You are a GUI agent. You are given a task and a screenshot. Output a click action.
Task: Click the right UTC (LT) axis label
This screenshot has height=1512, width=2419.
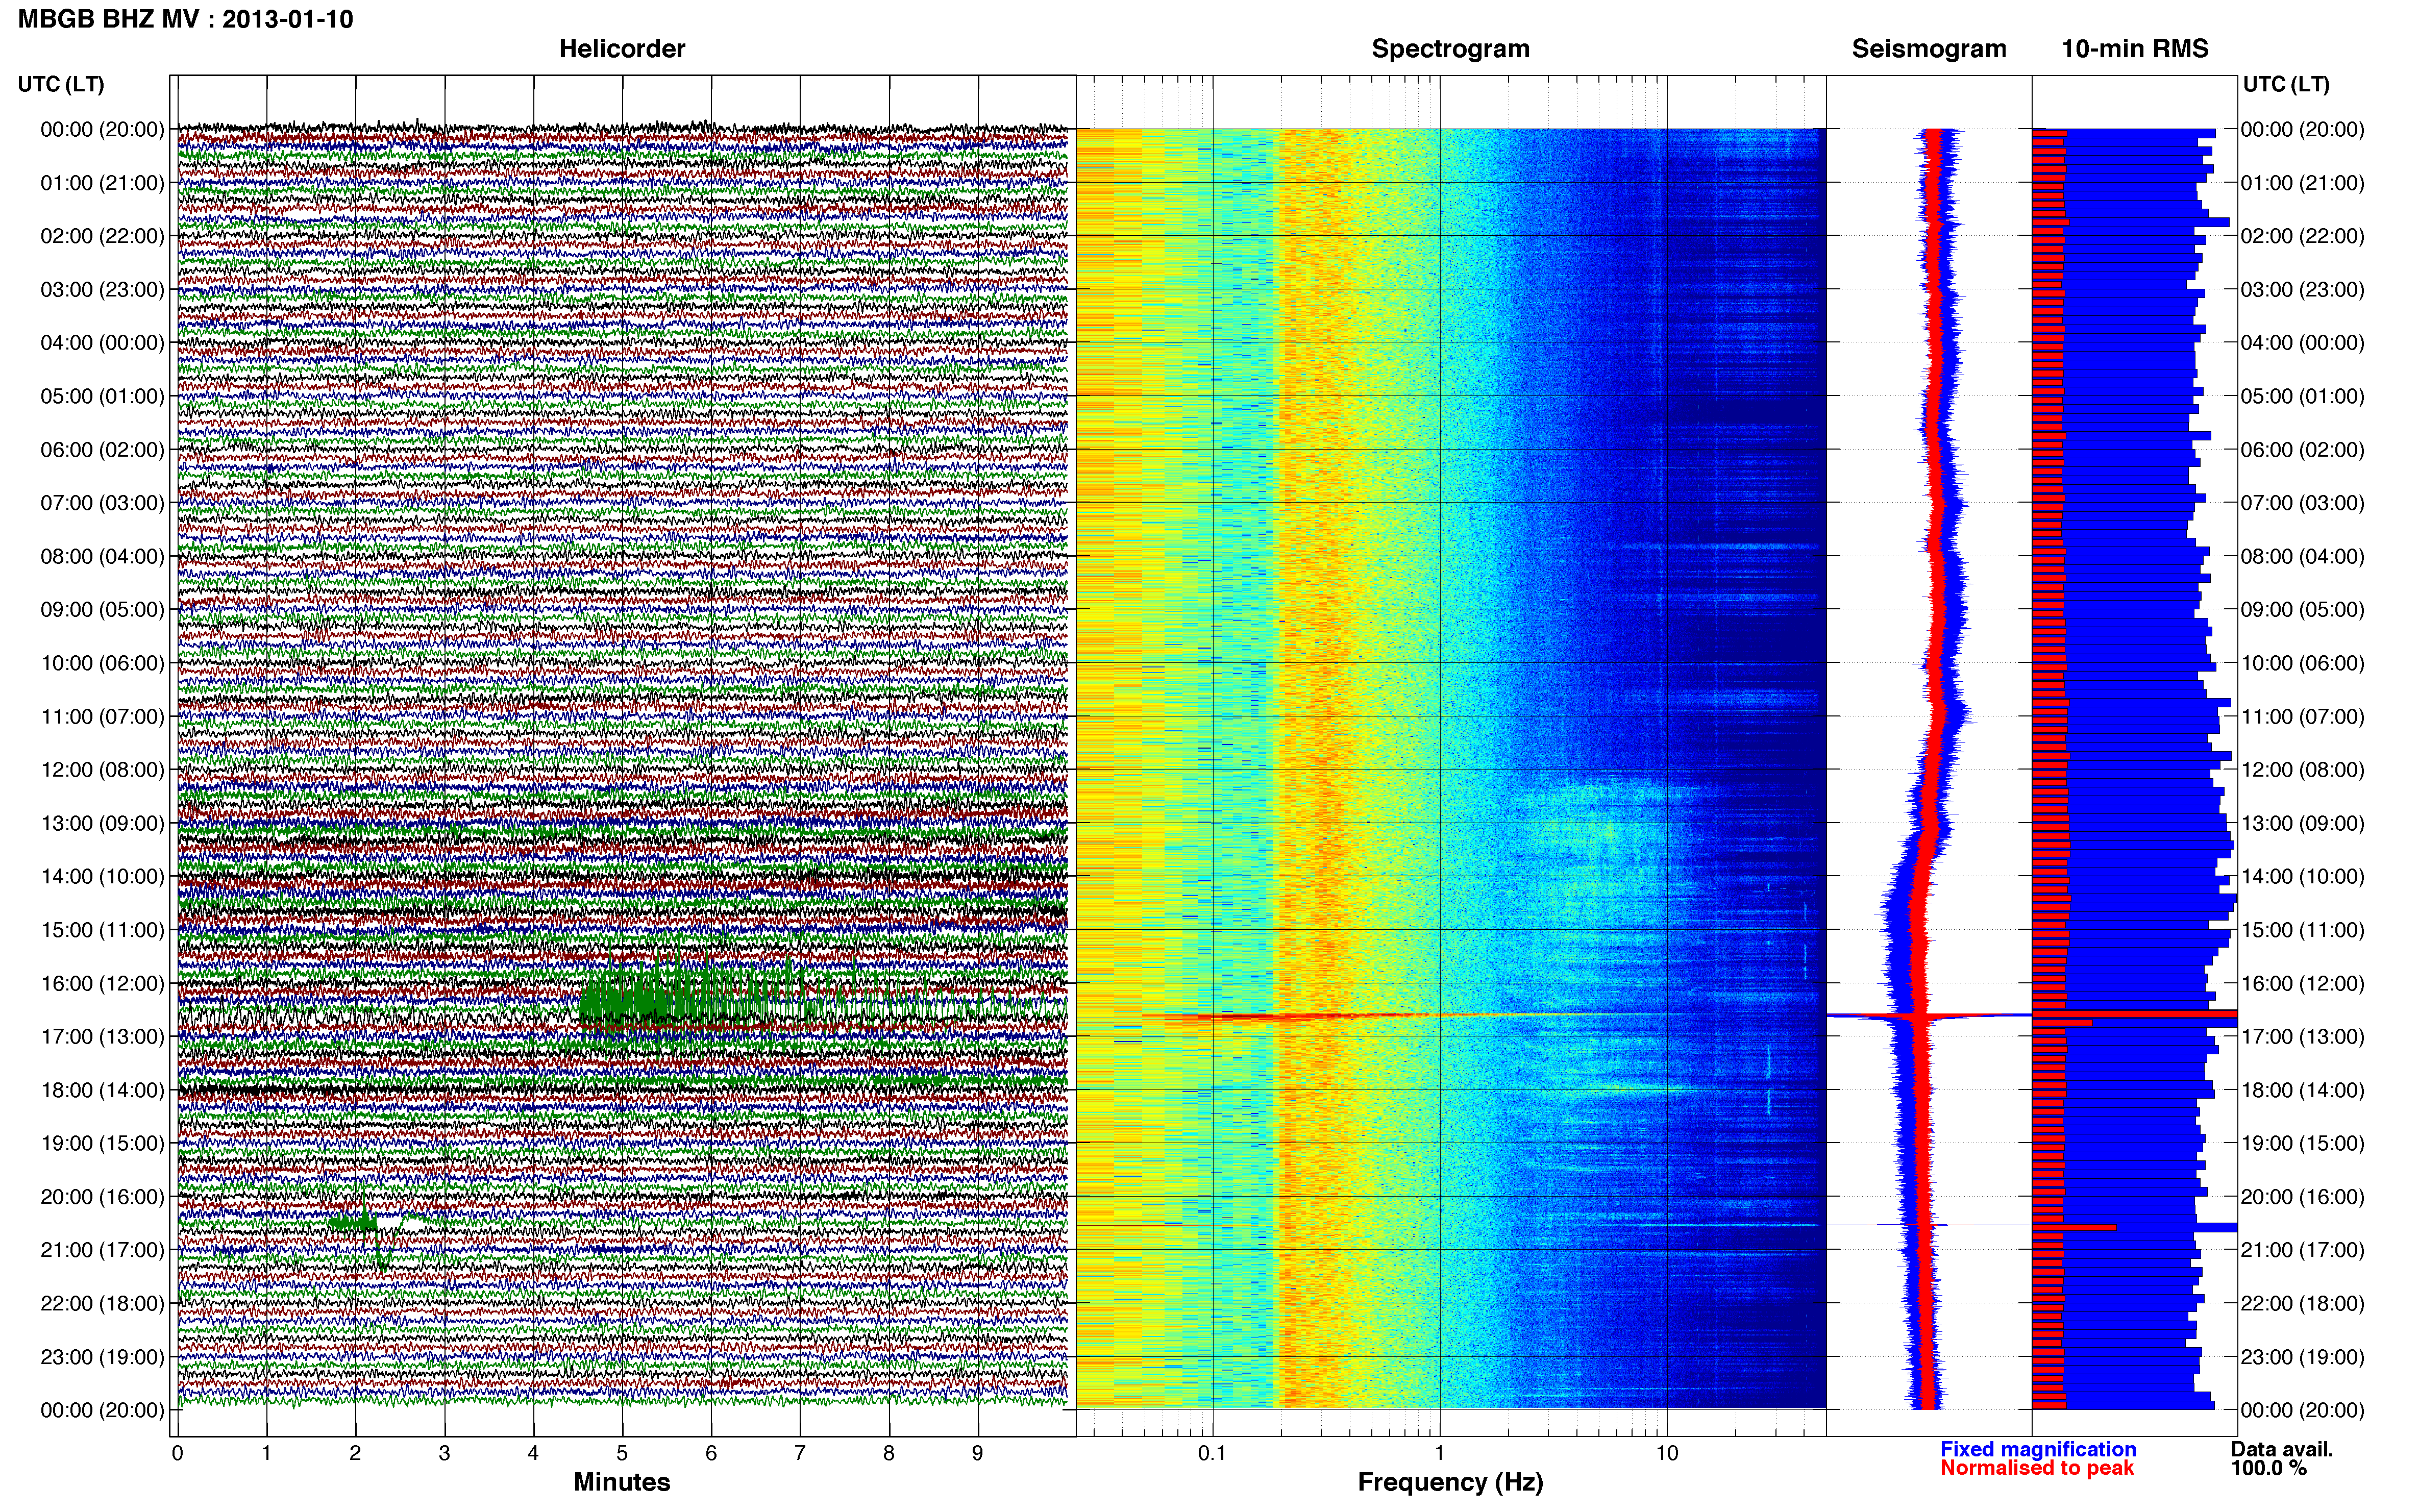[2286, 84]
